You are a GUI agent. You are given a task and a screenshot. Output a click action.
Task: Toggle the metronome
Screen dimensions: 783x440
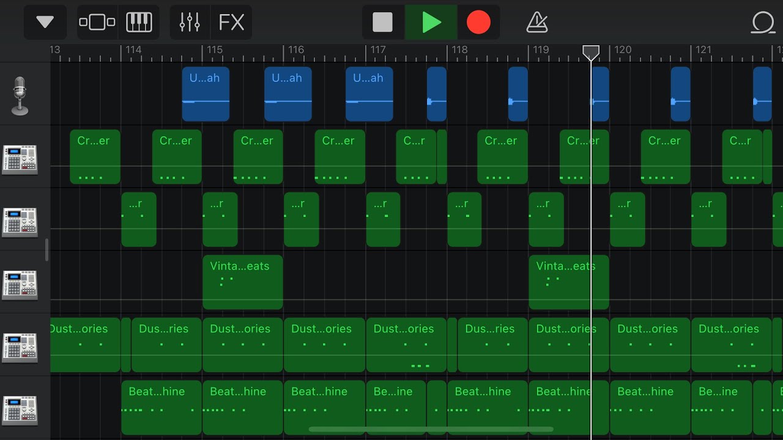pyautogui.click(x=537, y=23)
